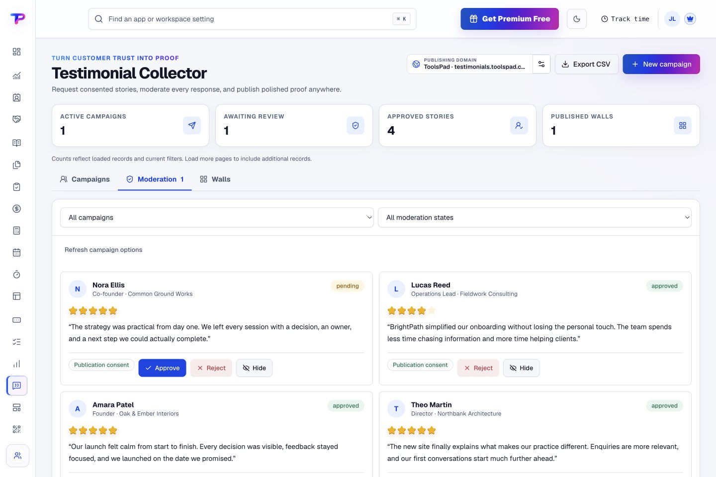Open the handshake deals icon in sidebar
Screen dimensions: 716x477
click(16, 119)
